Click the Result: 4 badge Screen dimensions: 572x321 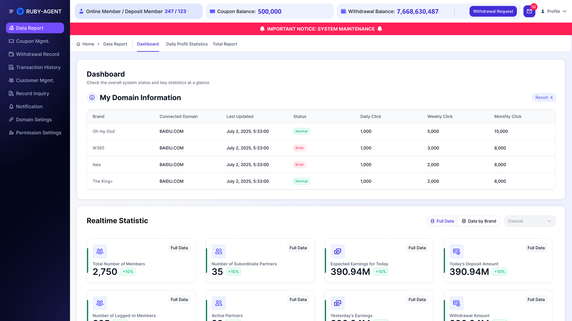point(544,97)
